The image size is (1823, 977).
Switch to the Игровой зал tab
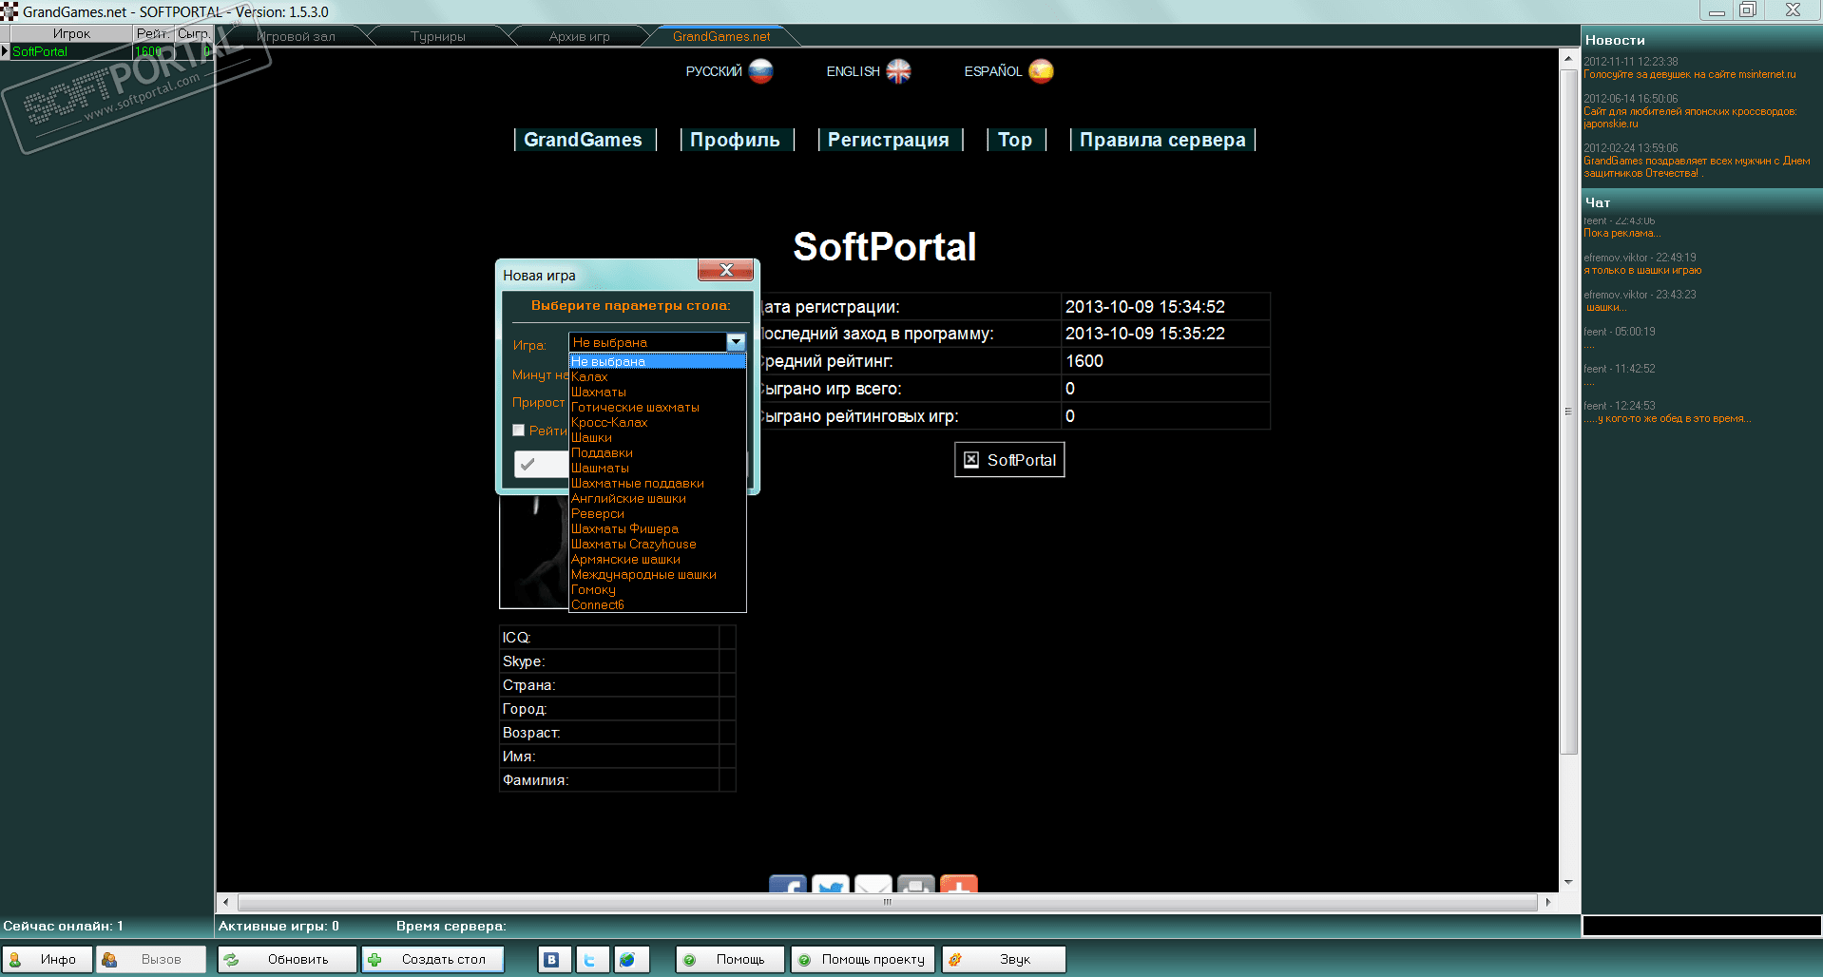click(x=296, y=36)
